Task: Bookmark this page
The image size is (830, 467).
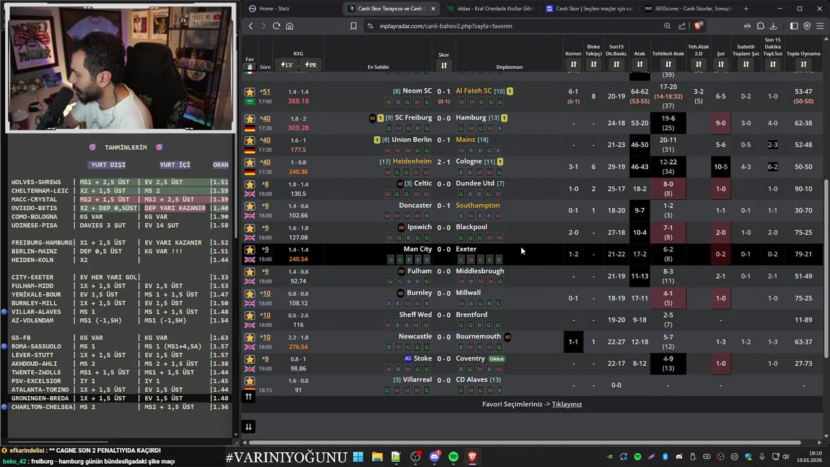Action: point(353,26)
